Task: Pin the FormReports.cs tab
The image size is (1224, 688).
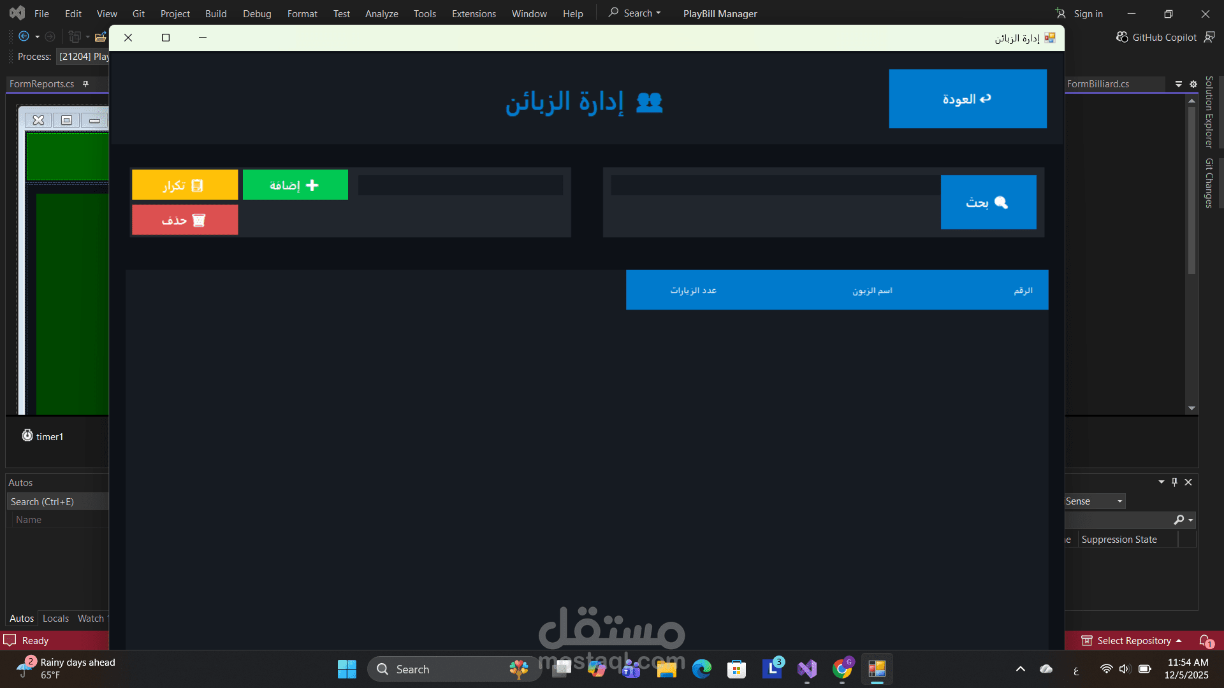Action: pos(85,84)
